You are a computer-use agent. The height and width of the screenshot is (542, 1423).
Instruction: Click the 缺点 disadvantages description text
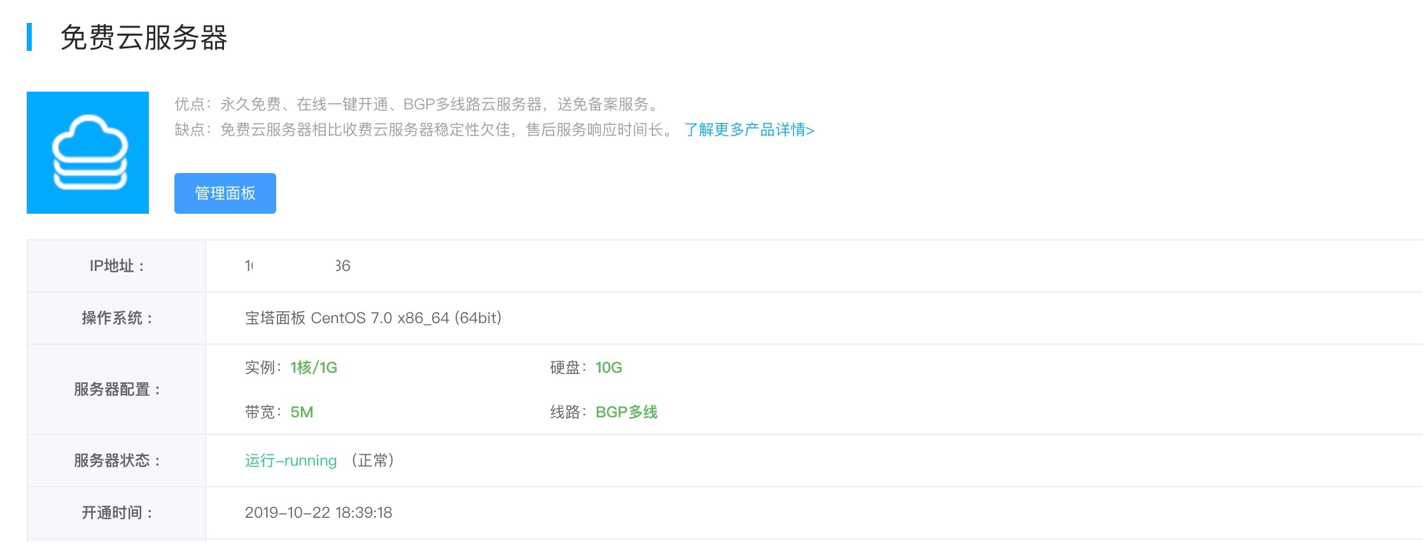[x=423, y=130]
